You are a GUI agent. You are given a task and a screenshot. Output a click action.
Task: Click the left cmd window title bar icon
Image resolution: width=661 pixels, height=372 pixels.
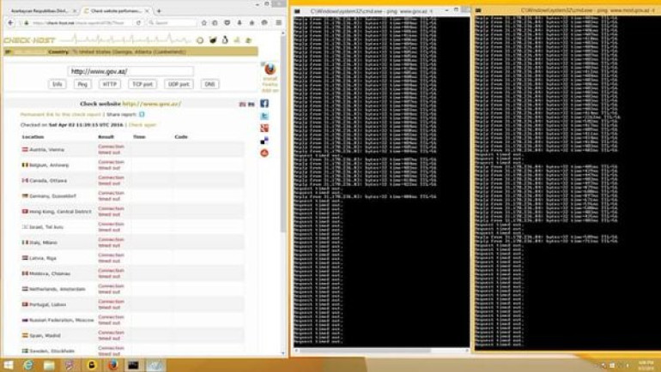[297, 11]
